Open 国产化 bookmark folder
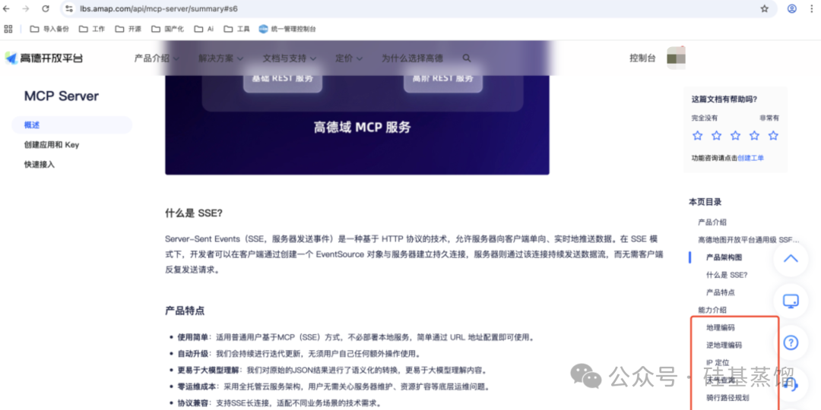The height and width of the screenshot is (410, 821). (x=167, y=29)
